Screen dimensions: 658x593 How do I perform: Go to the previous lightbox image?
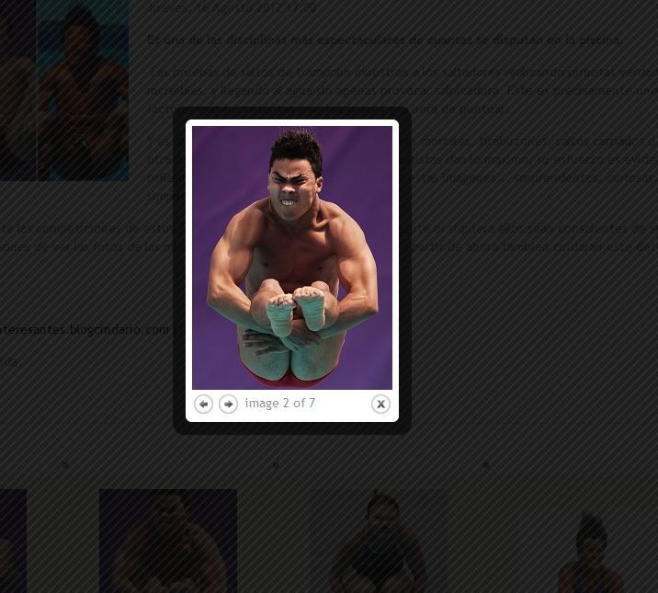tap(203, 405)
